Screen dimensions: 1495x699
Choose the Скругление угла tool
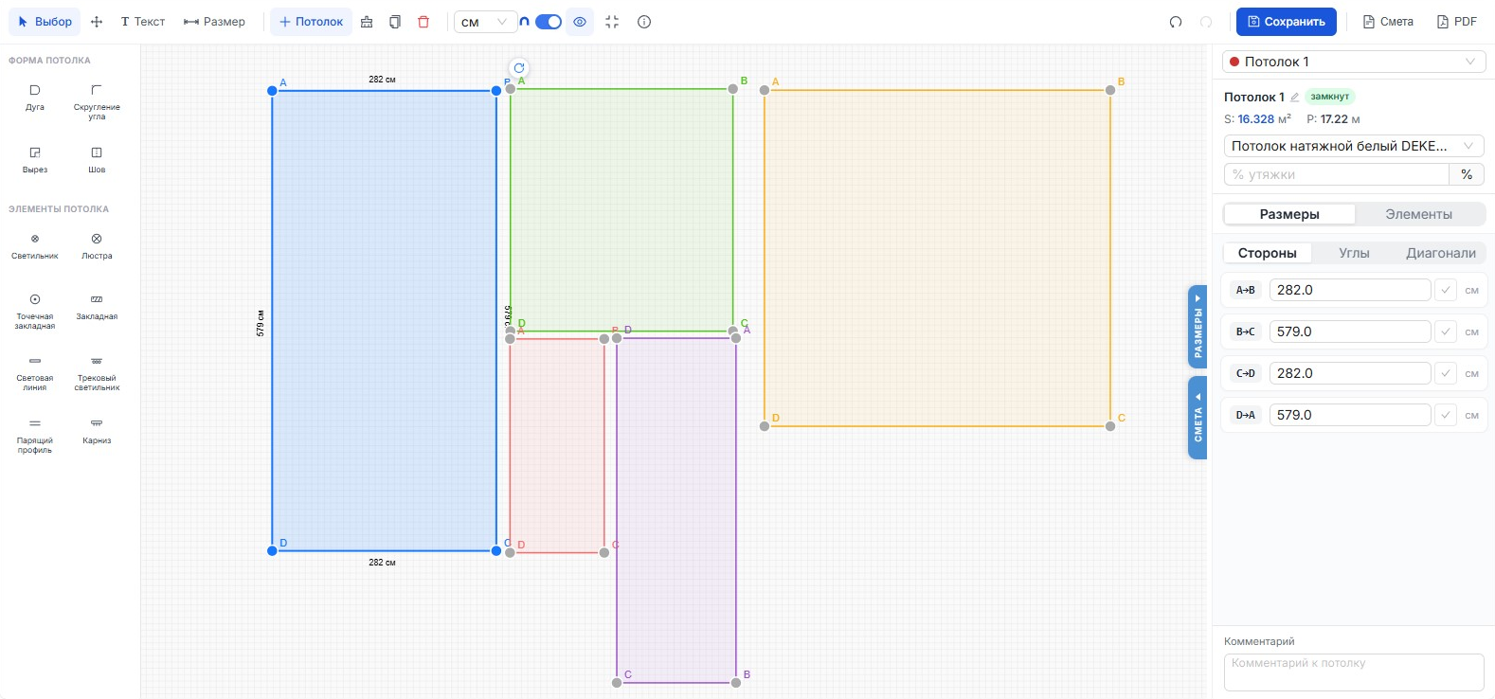point(97,101)
